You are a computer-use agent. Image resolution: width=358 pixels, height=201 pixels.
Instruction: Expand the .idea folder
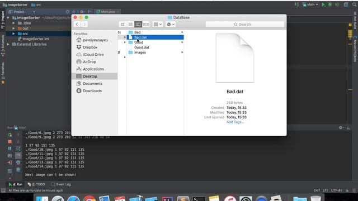13,23
